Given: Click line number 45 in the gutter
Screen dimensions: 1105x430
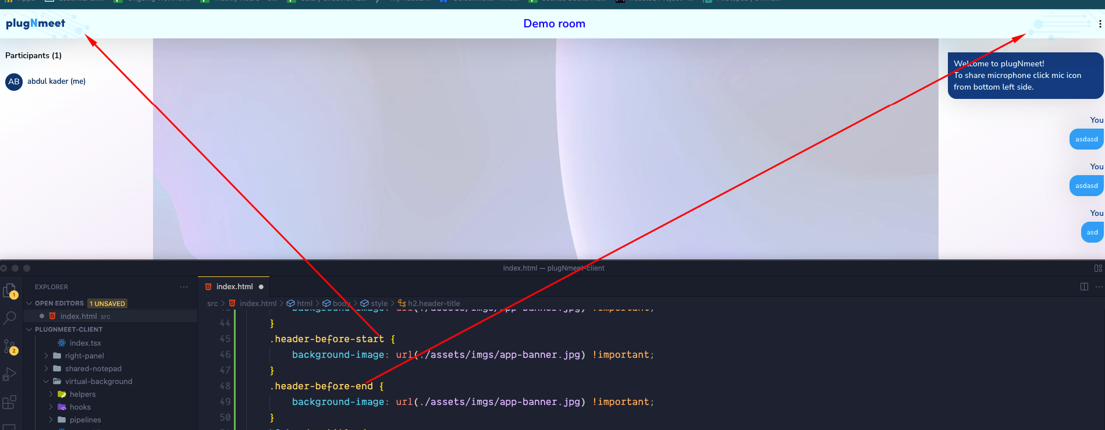Looking at the screenshot, I should coord(225,339).
